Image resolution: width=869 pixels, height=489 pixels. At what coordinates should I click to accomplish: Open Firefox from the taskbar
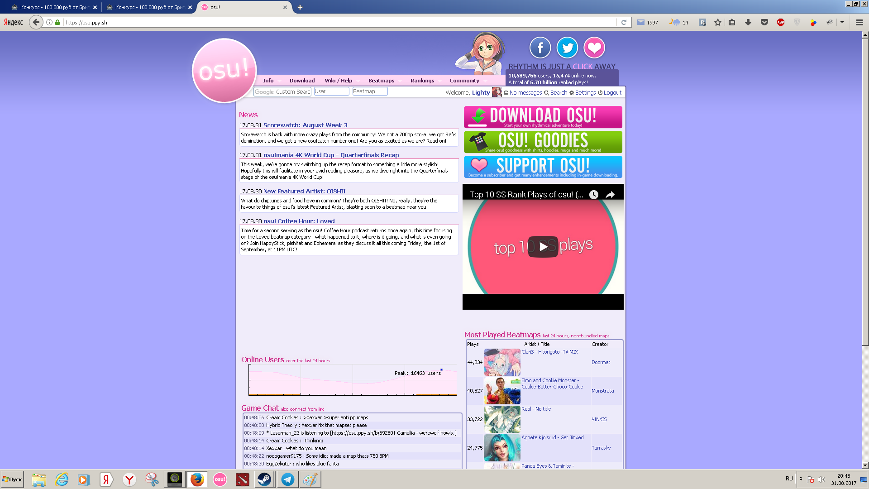(197, 479)
